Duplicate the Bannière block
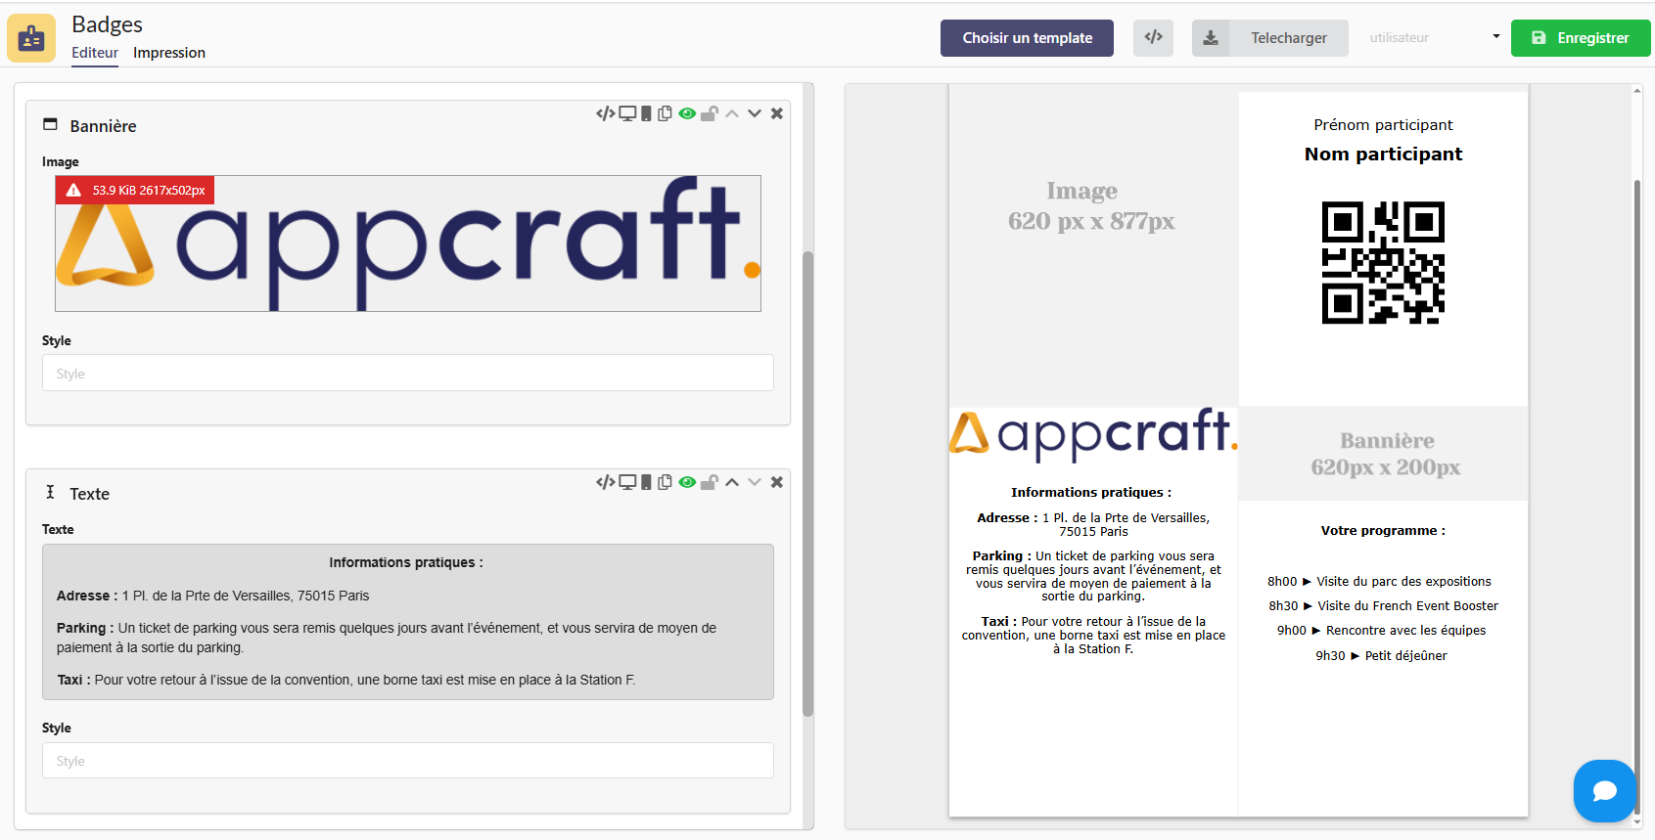Screen dimensions: 1655x840 (x=666, y=113)
